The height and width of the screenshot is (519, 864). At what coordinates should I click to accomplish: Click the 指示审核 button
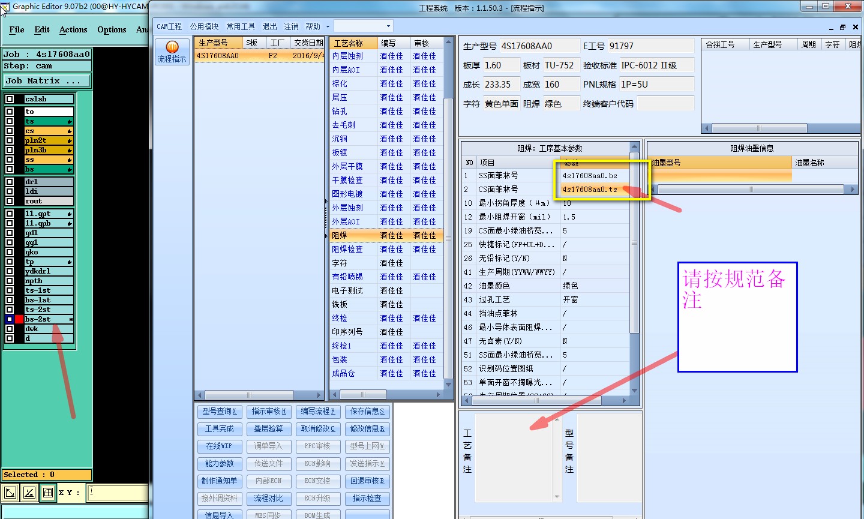[269, 412]
